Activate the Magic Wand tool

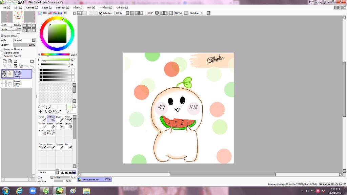tap(50, 107)
